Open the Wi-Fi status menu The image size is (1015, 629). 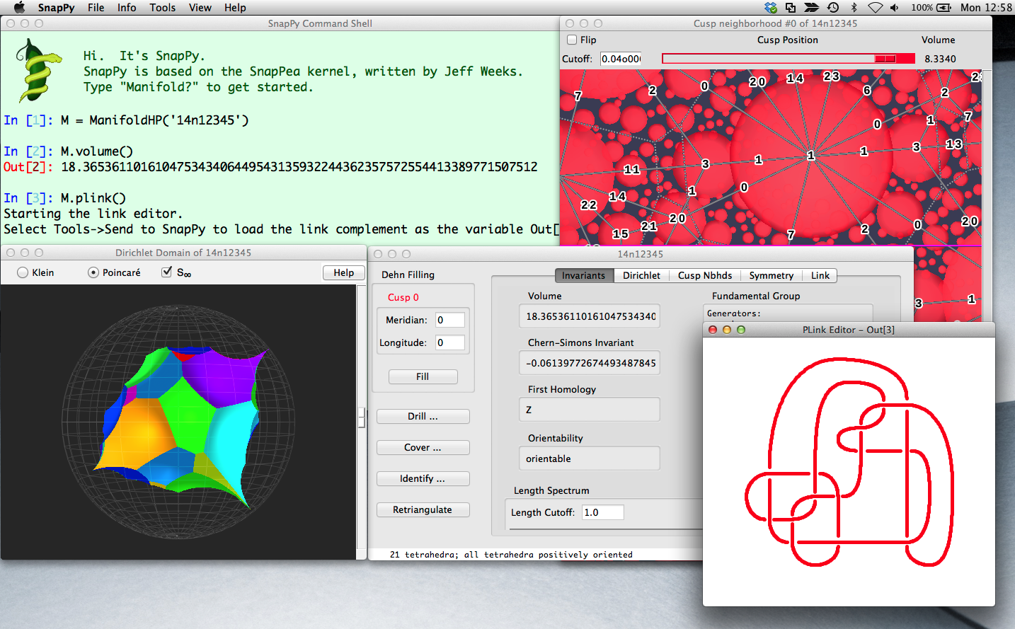coord(876,7)
